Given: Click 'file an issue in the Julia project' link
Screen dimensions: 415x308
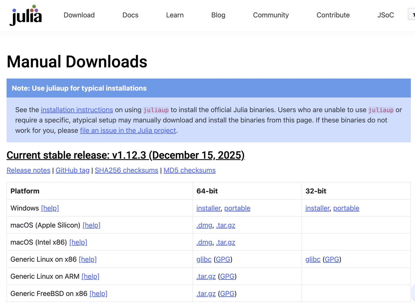Looking at the screenshot, I should [128, 130].
